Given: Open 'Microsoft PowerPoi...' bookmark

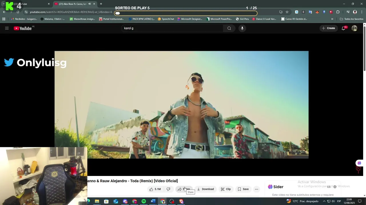Looking at the screenshot, I should tap(219, 19).
